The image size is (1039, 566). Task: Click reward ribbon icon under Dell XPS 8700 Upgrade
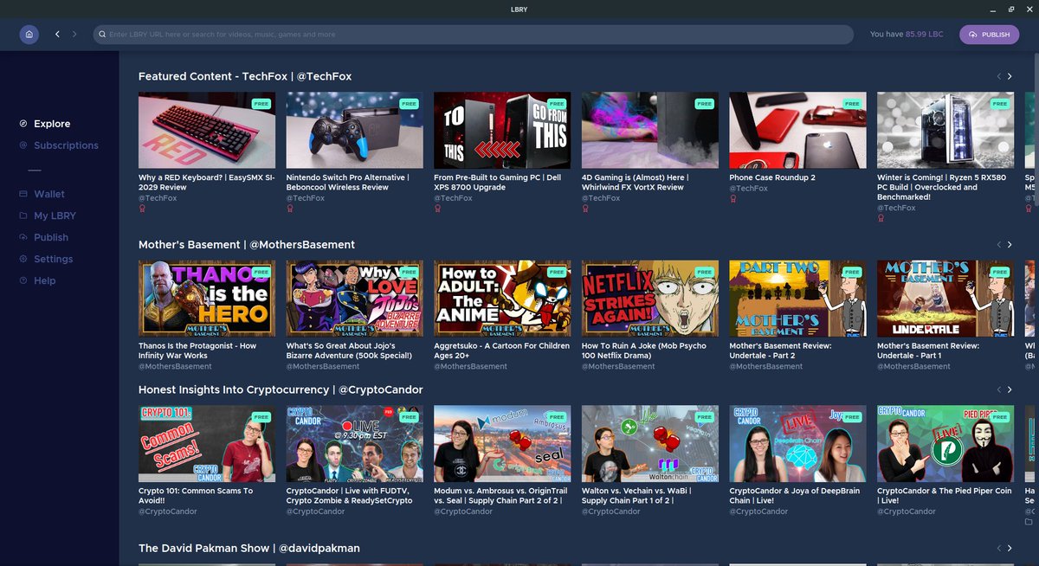437,209
